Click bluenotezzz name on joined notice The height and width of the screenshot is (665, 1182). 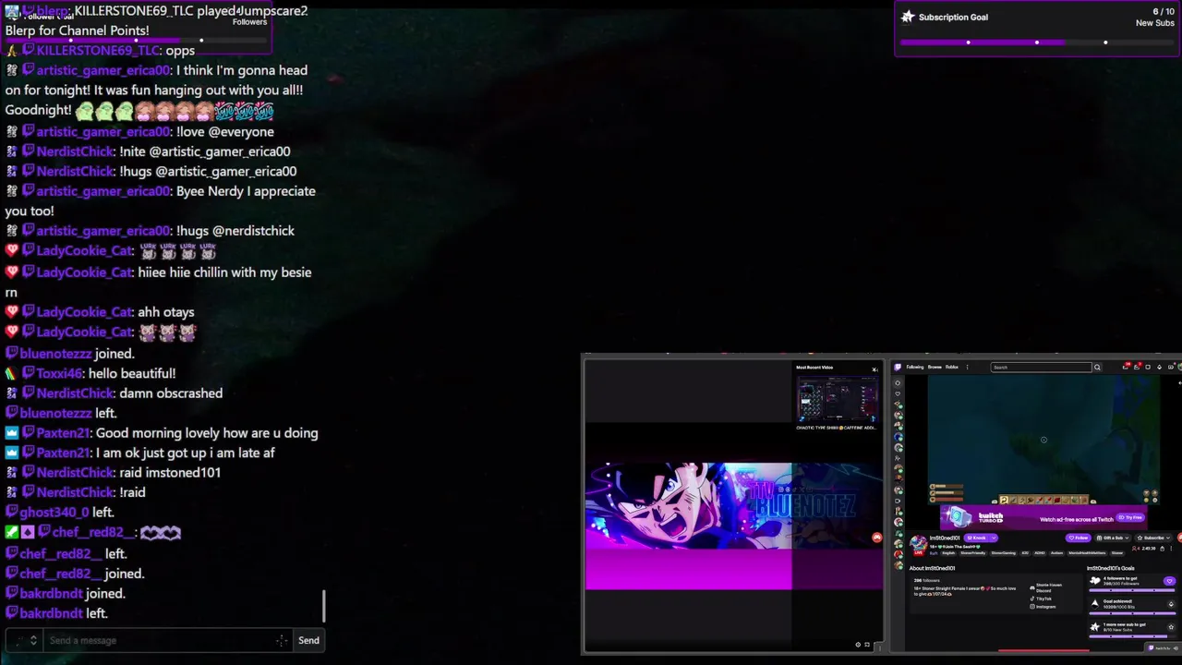click(55, 353)
